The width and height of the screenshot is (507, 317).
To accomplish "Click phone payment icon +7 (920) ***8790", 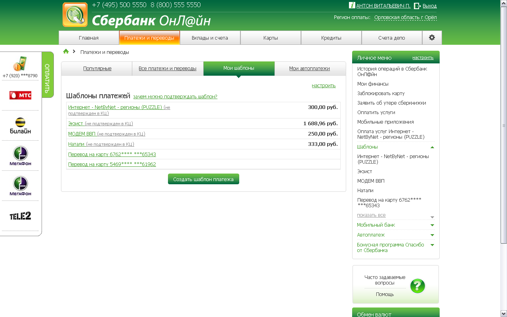I will (20, 63).
